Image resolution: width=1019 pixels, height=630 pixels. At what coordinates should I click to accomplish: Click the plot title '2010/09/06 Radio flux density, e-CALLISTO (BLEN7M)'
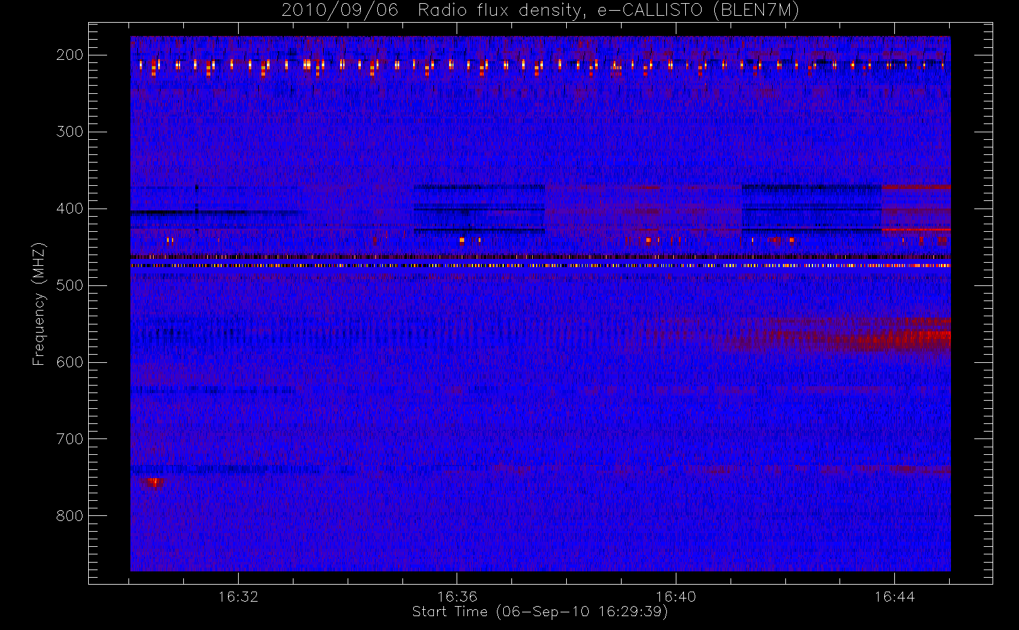540,11
